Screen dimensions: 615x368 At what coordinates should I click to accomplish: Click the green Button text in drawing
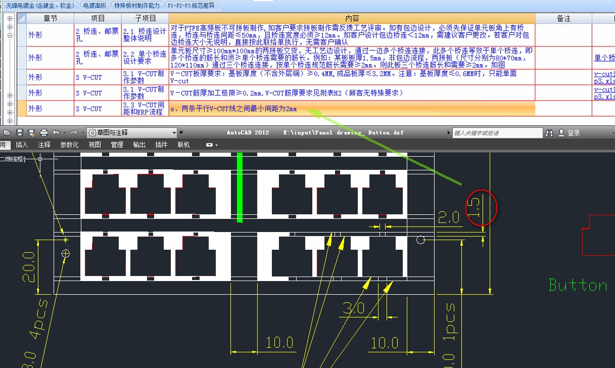[x=578, y=285]
